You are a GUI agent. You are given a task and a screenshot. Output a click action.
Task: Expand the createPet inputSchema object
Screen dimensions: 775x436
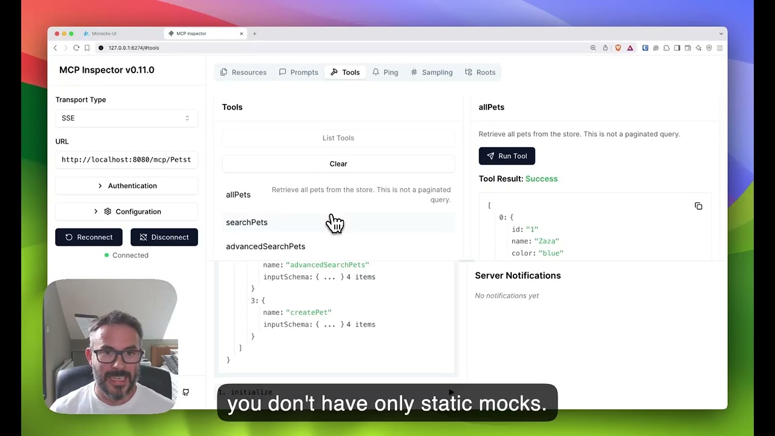point(329,325)
